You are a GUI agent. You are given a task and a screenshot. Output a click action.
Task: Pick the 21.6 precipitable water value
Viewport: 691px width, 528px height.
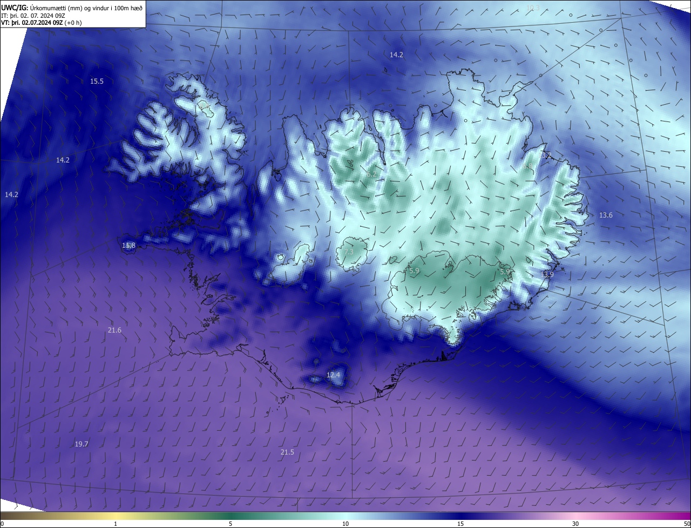point(114,330)
